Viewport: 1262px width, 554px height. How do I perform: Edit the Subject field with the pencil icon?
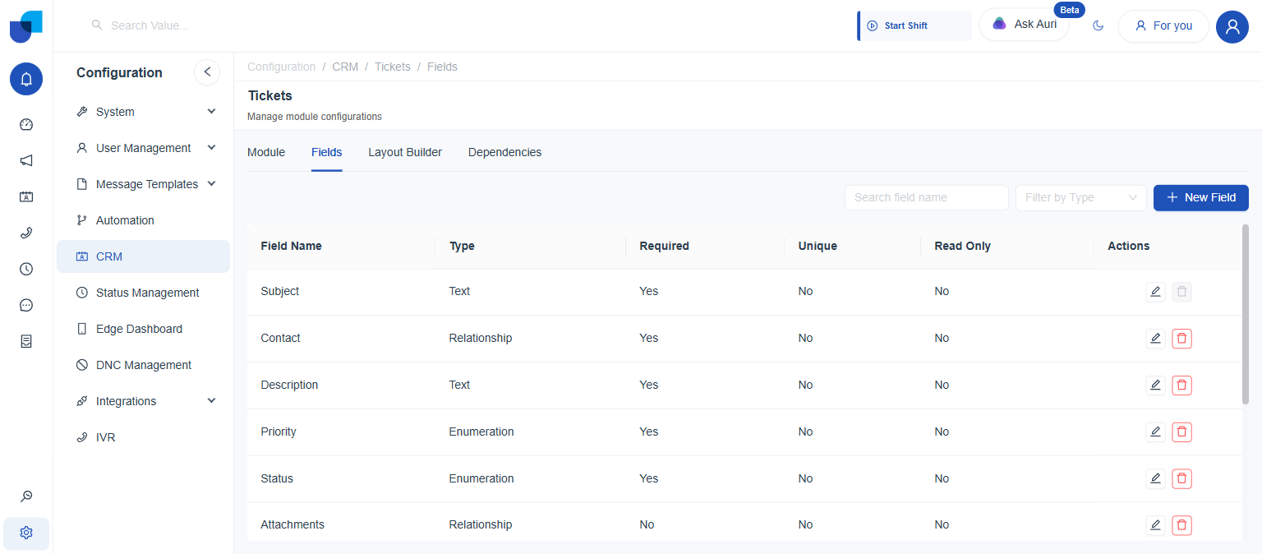tap(1155, 291)
